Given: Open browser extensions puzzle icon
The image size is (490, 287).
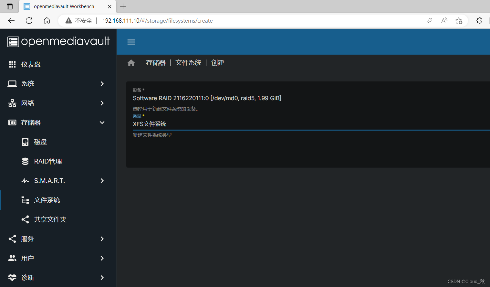Looking at the screenshot, I should coord(480,21).
